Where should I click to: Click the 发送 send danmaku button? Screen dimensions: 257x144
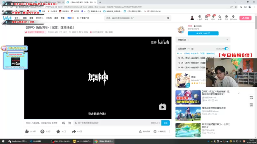[x=165, y=123]
